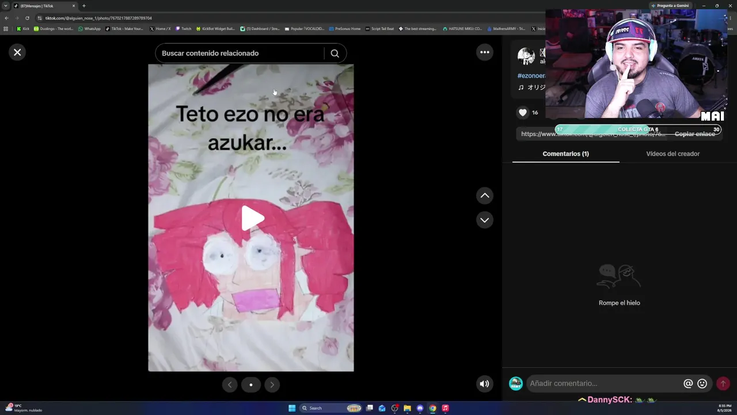Open the Chrome apps grid shortcut
Screen dimensions: 737x415
tap(6, 29)
